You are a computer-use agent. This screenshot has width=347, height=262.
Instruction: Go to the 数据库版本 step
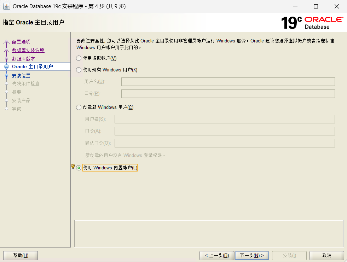coord(23,59)
